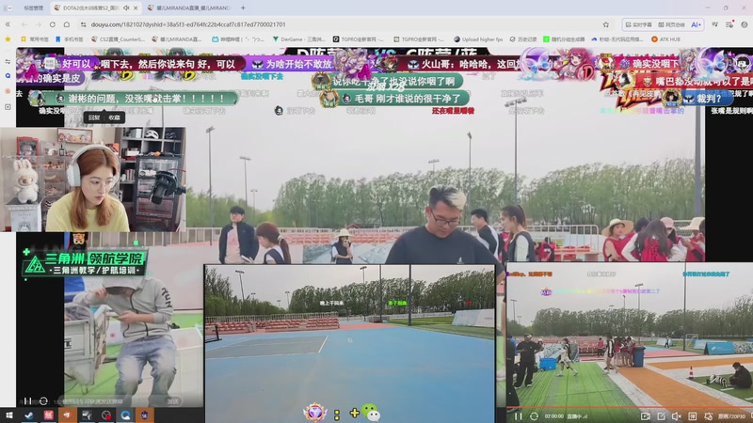The width and height of the screenshot is (753, 423).
Task: Open the highlighted orange app in taskbar
Action: click(x=67, y=415)
